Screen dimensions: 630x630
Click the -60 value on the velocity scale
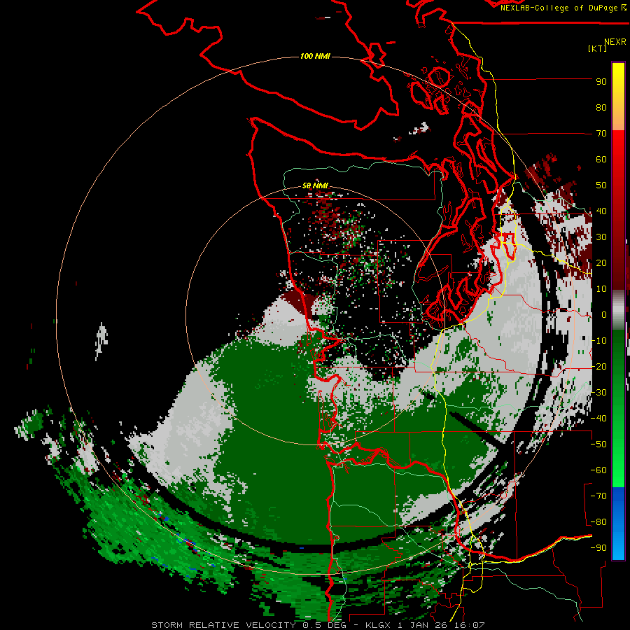click(x=598, y=470)
